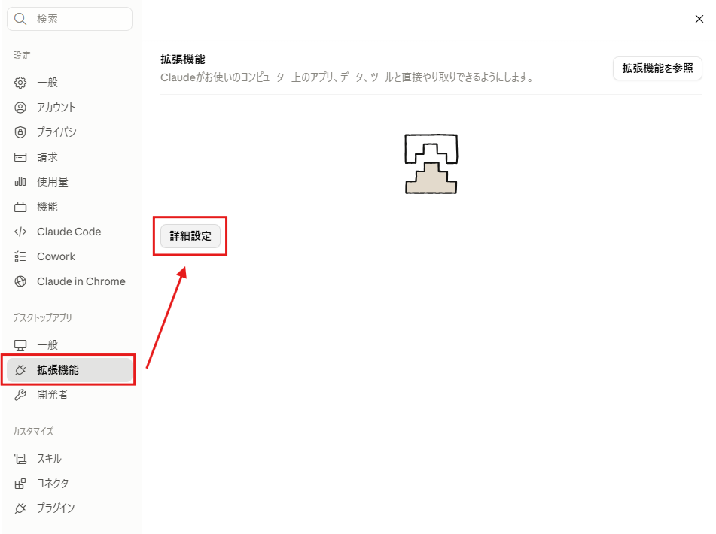
Task: Open the 機能 settings page
Action: coord(69,207)
